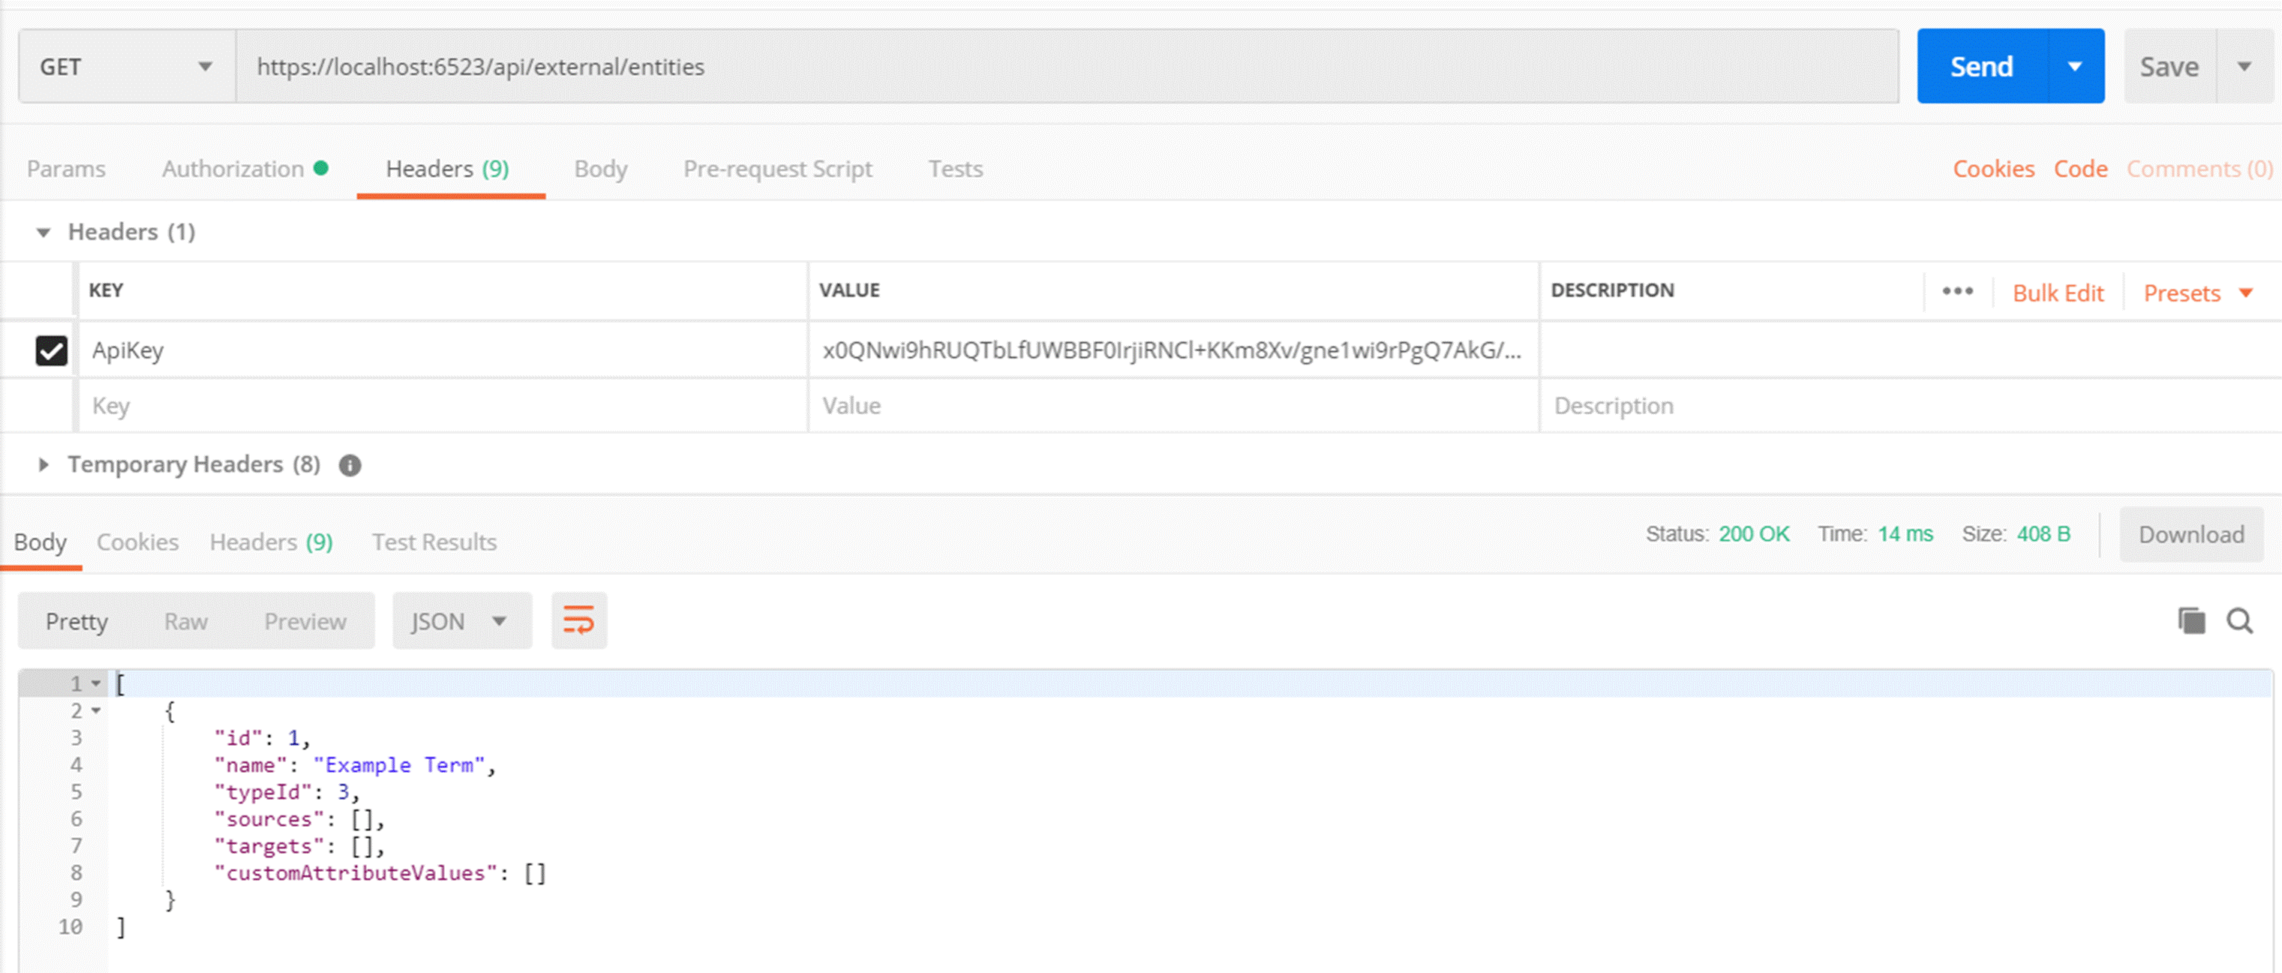Image resolution: width=2282 pixels, height=973 pixels.
Task: Switch response view to Raw
Action: [x=186, y=621]
